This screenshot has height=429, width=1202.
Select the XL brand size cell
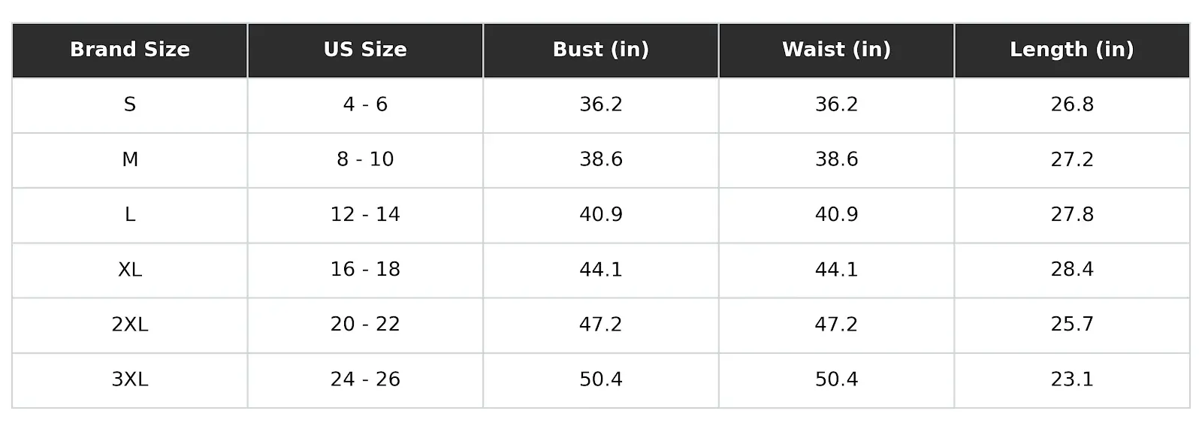point(130,269)
